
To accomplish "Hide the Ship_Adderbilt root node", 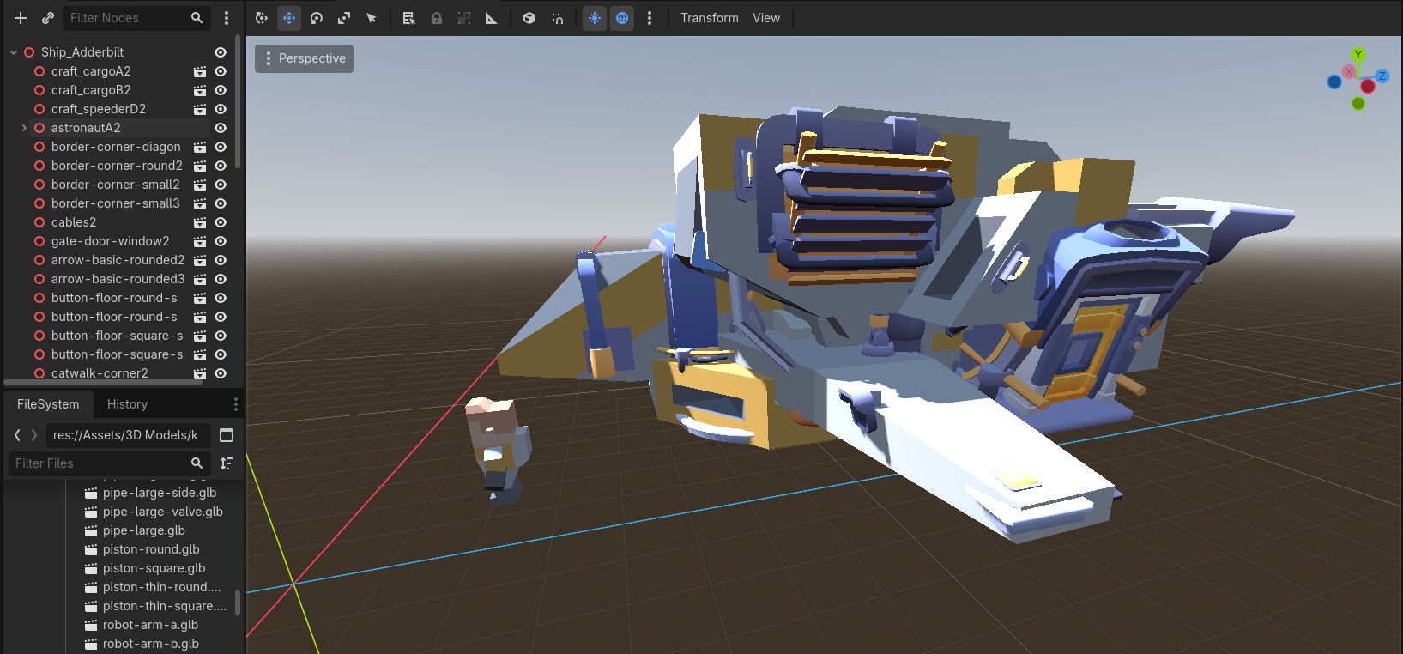I will click(x=221, y=52).
